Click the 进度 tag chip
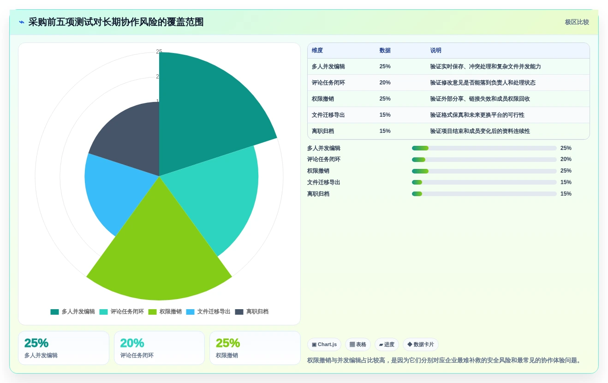608x383 pixels. [x=387, y=345]
